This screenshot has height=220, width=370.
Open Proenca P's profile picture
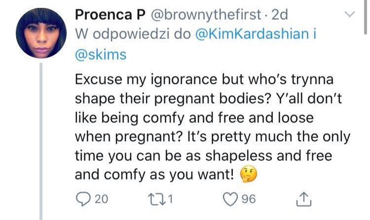click(40, 34)
